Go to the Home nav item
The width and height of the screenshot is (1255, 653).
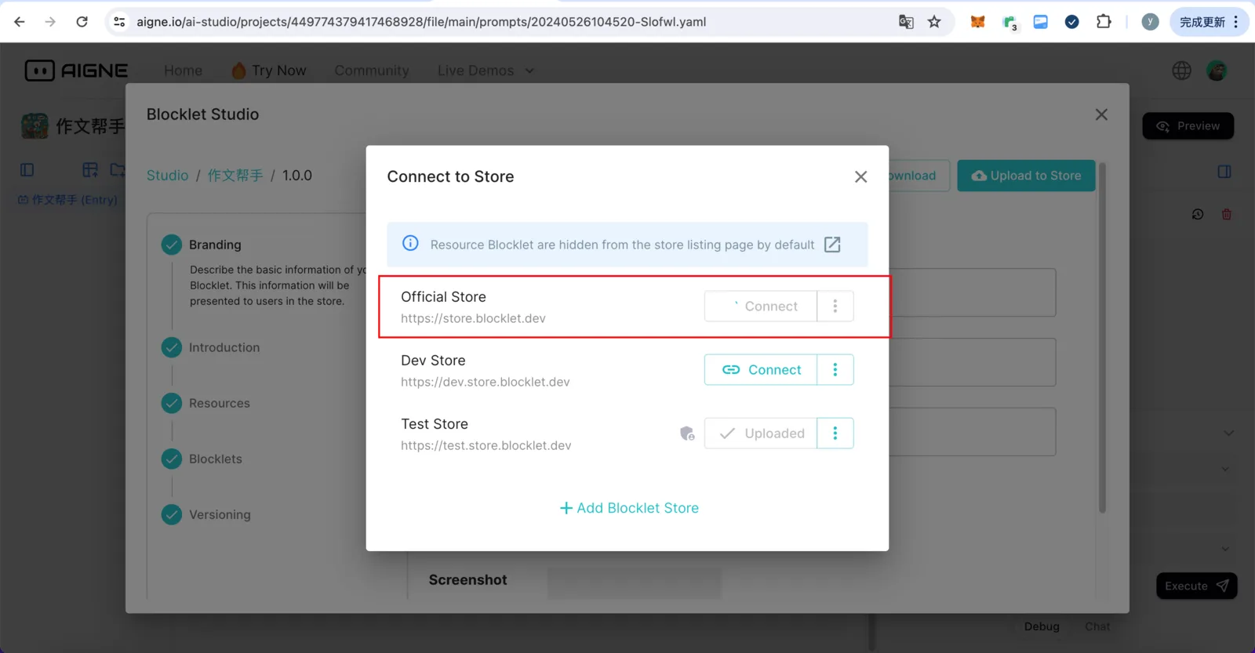183,71
